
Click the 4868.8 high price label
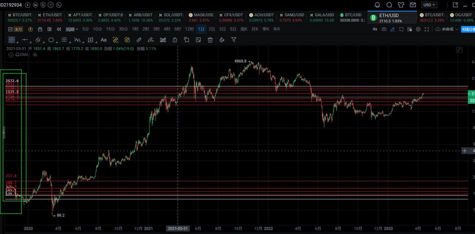(240, 61)
